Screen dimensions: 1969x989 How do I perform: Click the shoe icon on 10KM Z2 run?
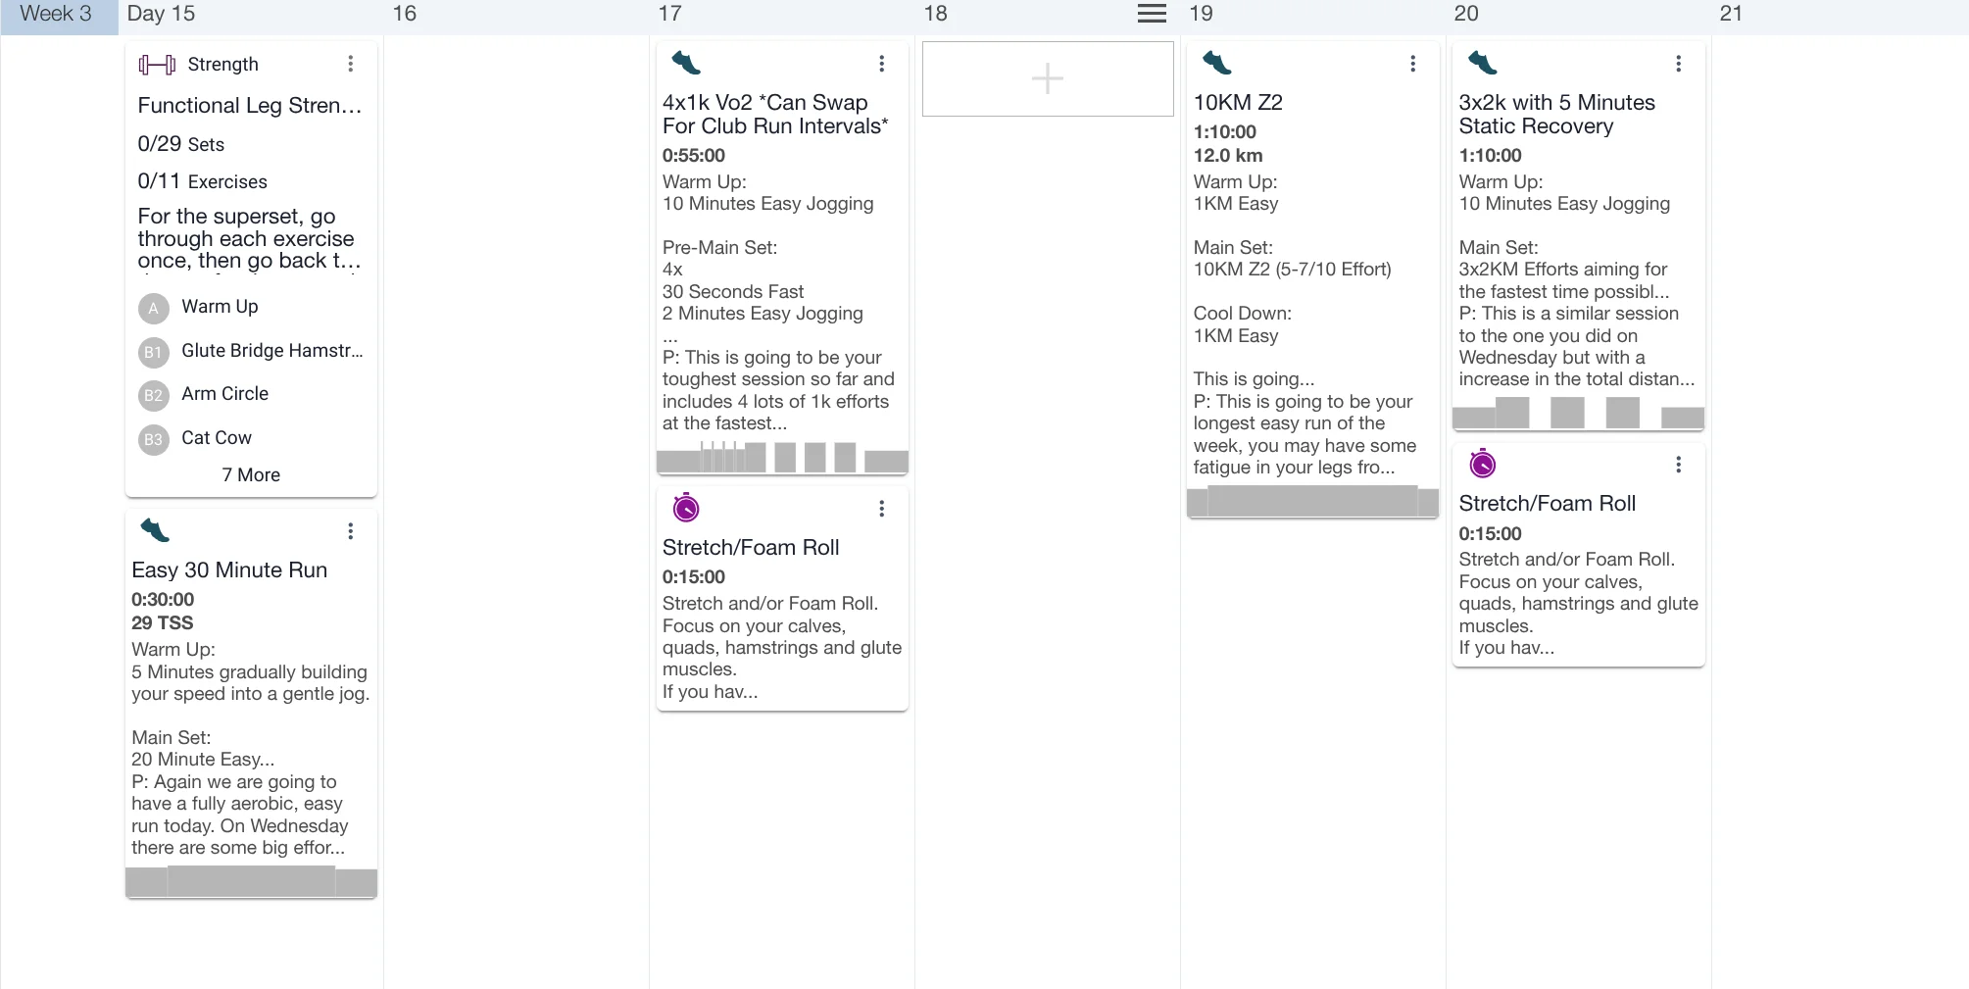(x=1216, y=64)
